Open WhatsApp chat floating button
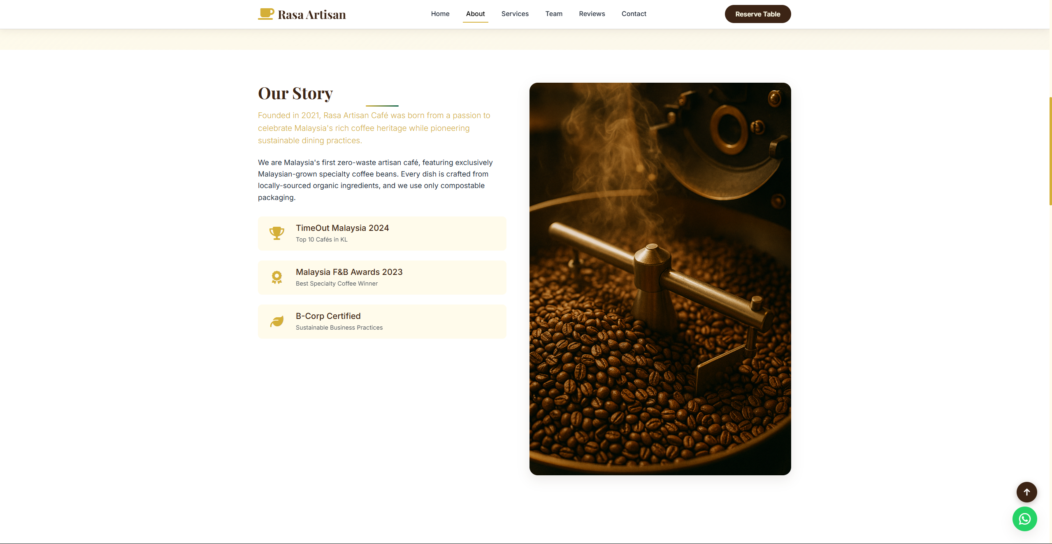This screenshot has height=544, width=1052. 1025,519
